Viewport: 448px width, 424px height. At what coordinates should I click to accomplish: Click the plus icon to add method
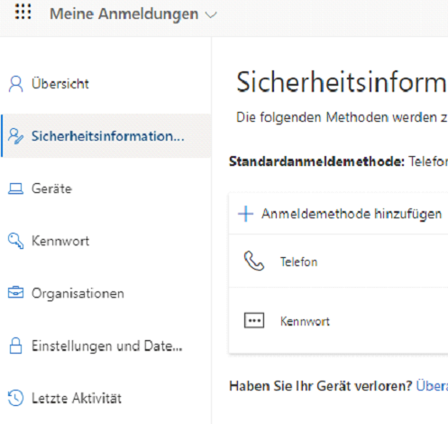[246, 214]
